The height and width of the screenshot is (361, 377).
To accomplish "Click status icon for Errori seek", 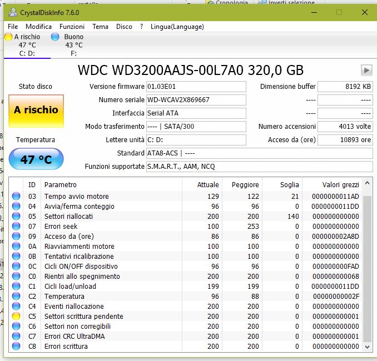I will point(16,226).
